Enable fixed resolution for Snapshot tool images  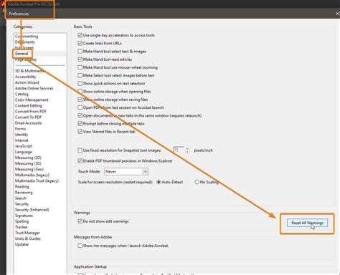point(80,150)
